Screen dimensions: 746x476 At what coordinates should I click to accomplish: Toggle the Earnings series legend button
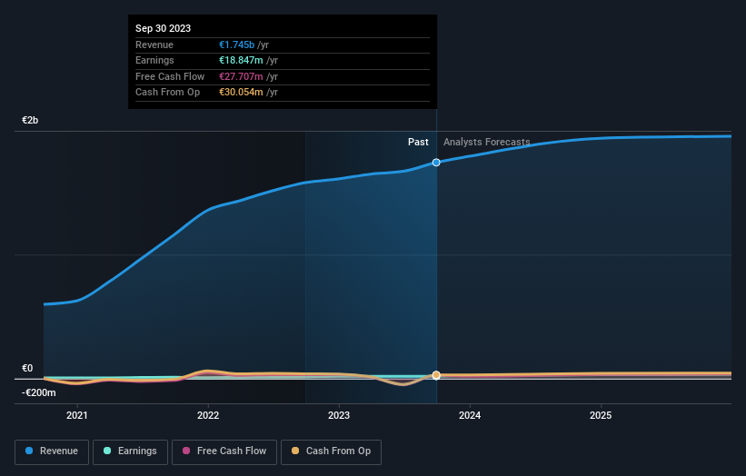pos(130,451)
